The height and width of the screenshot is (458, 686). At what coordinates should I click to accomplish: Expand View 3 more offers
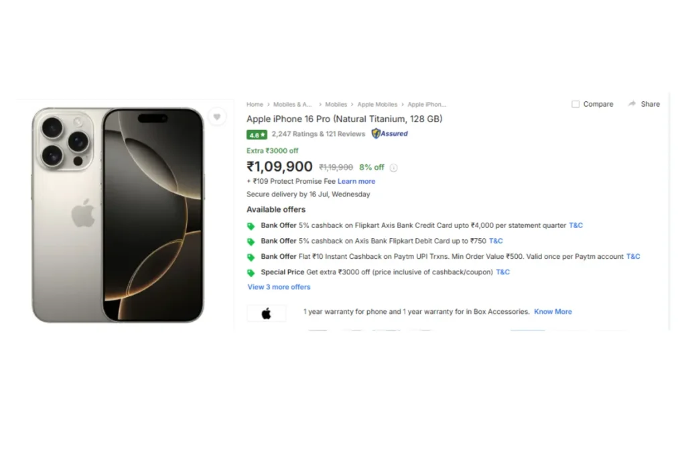coord(279,287)
